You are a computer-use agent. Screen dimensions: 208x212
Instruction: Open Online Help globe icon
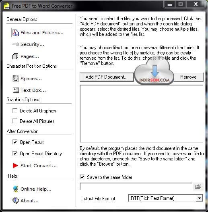pos(16,189)
